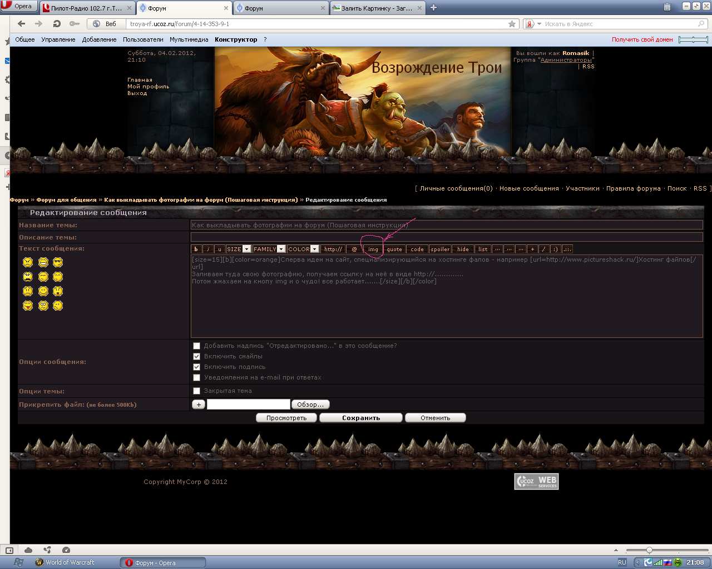The width and height of the screenshot is (712, 569).
Task: Open the Opera main menu button
Action: (x=18, y=6)
